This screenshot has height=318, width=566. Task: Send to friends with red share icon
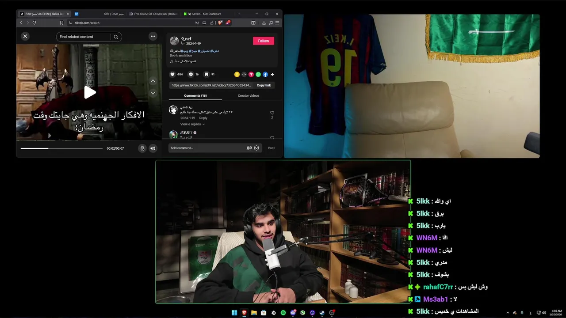(251, 74)
